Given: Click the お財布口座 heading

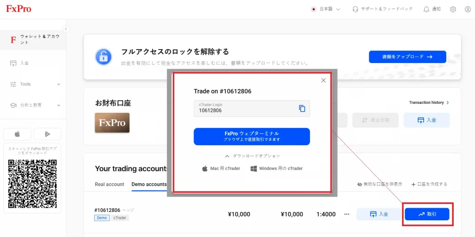Looking at the screenshot, I should 113,103.
